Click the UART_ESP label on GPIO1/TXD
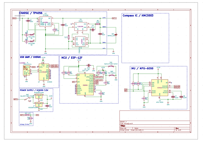 pyautogui.click(x=99, y=77)
